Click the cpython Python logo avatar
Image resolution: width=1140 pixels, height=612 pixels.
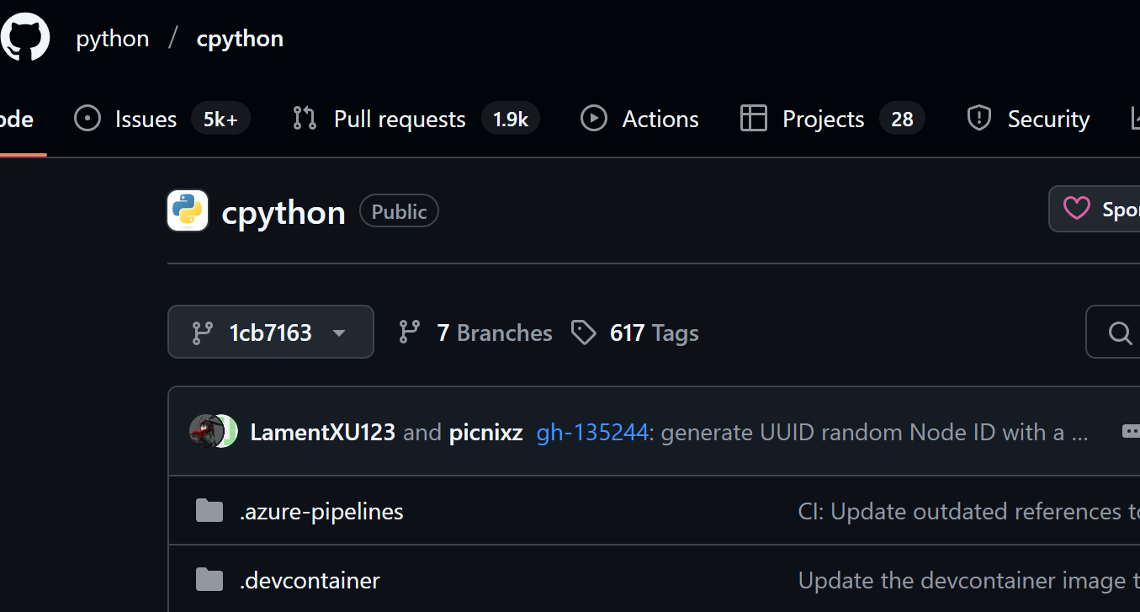[188, 211]
